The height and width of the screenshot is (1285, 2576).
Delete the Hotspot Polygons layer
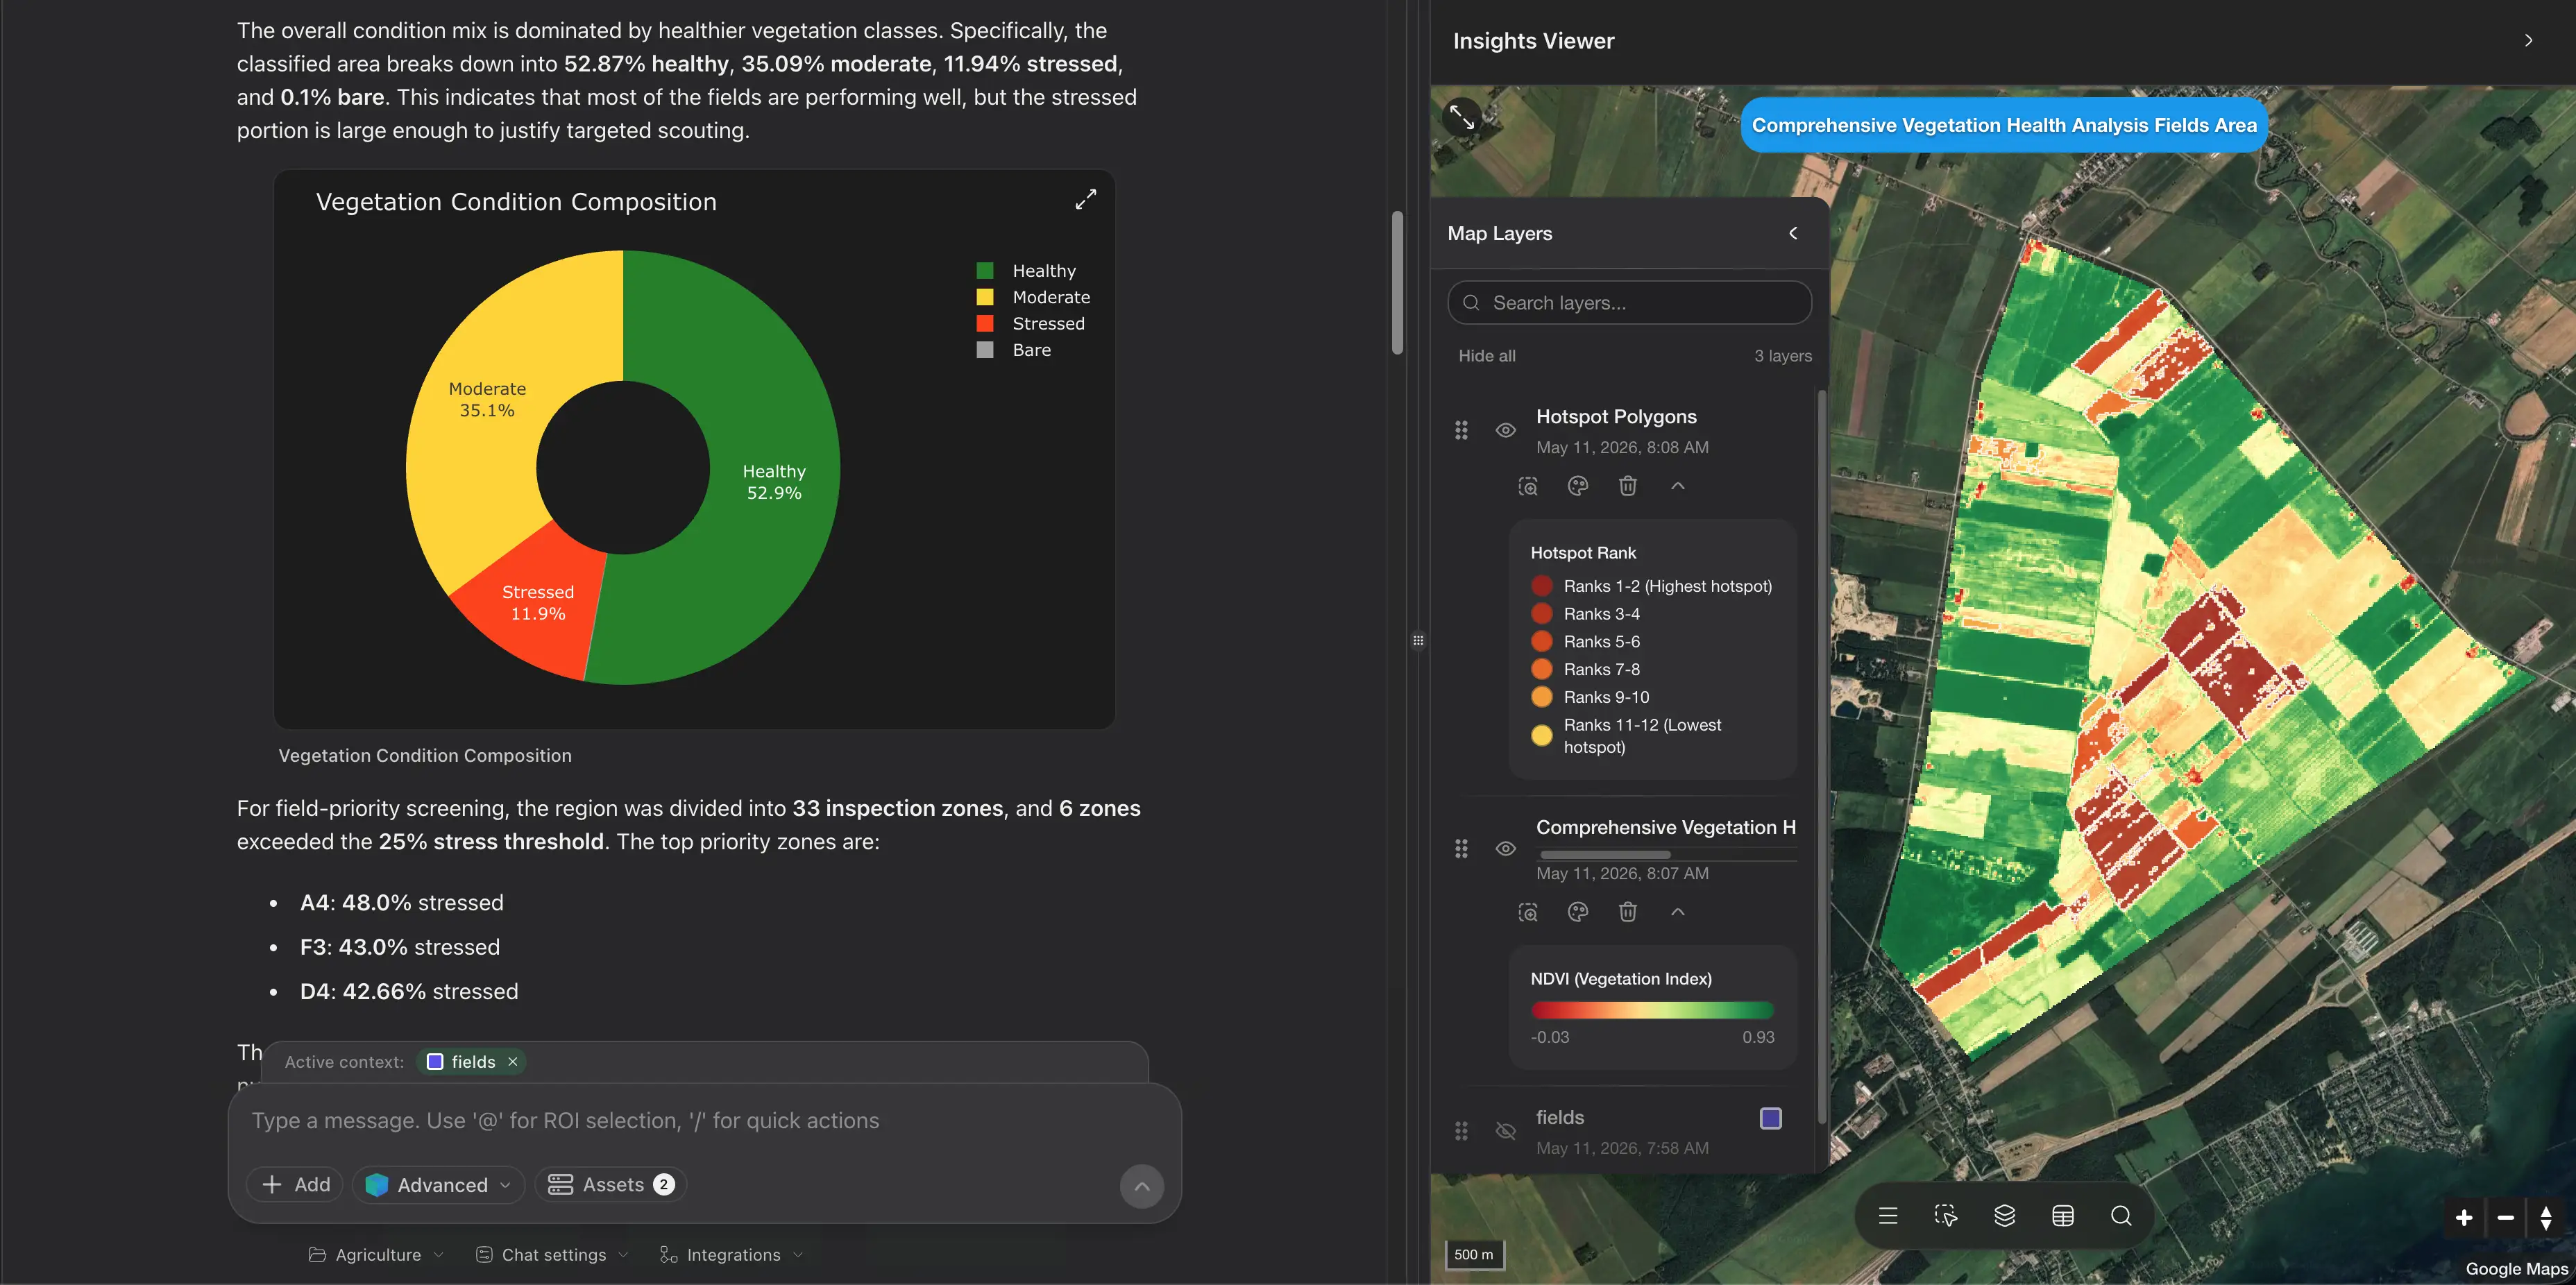click(x=1628, y=486)
